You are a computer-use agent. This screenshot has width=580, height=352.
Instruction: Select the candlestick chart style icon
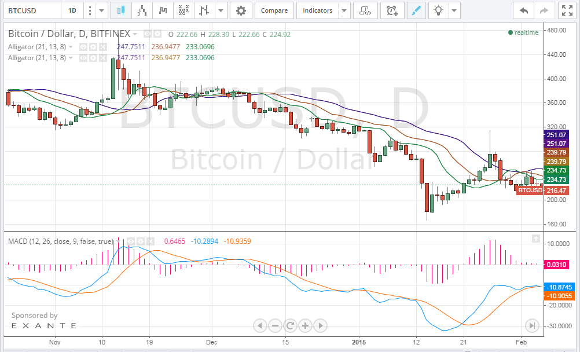click(120, 10)
